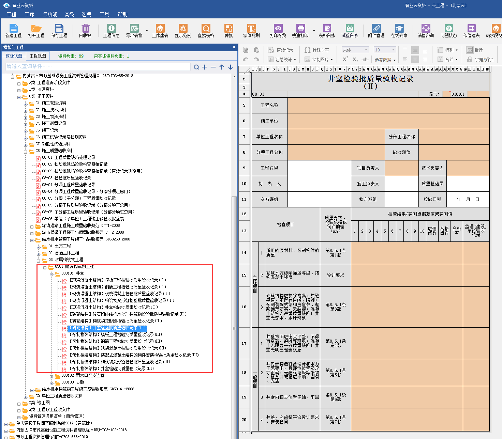The image size is (502, 439).
Task: Toggle subscript X₂ formatting
Action: click(x=355, y=60)
